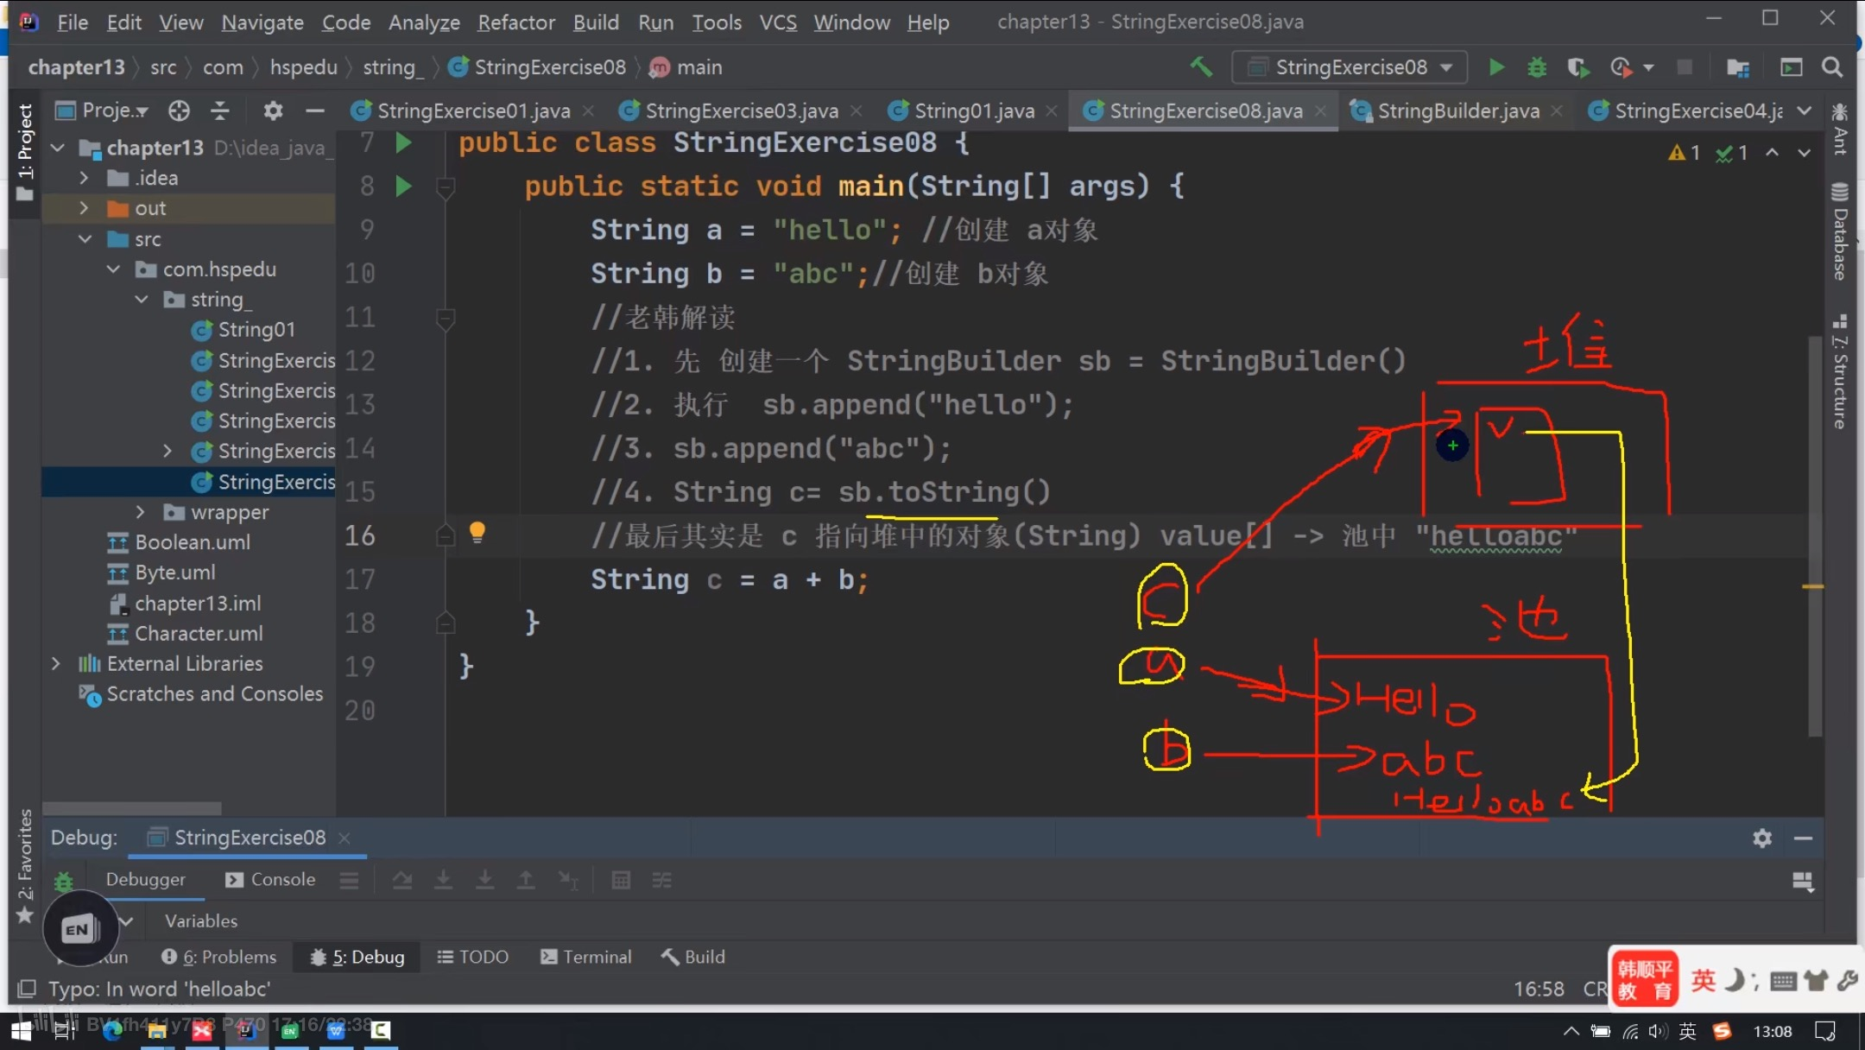Click the Git VCS menu icon
Screen dimensions: 1865x1050
pos(779,21)
